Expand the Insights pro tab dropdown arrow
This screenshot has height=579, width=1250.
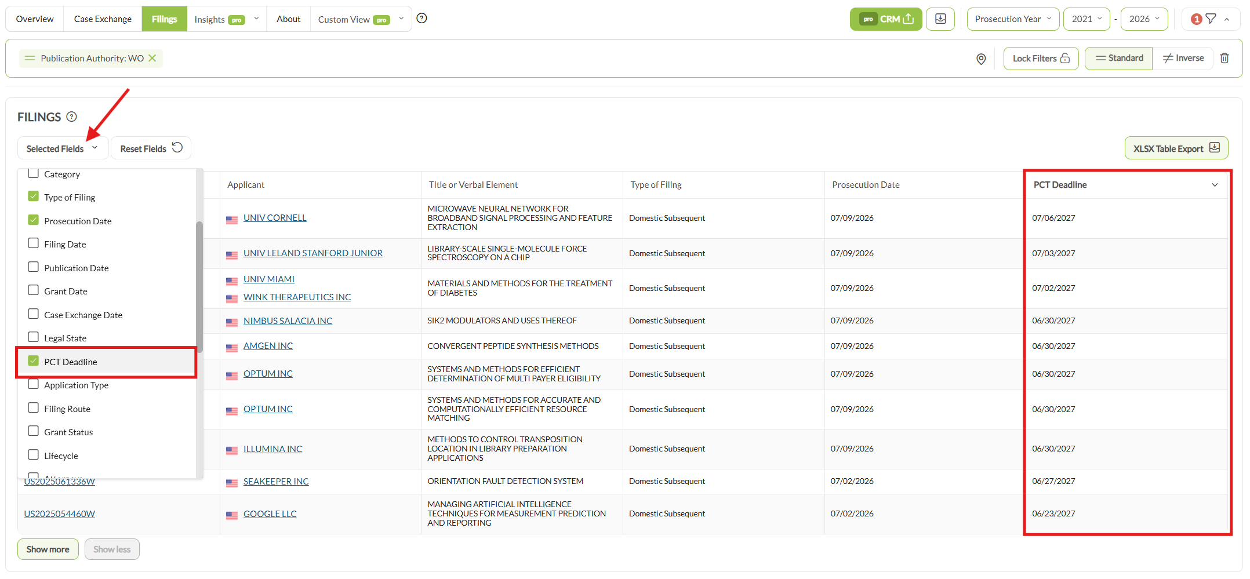pyautogui.click(x=256, y=19)
